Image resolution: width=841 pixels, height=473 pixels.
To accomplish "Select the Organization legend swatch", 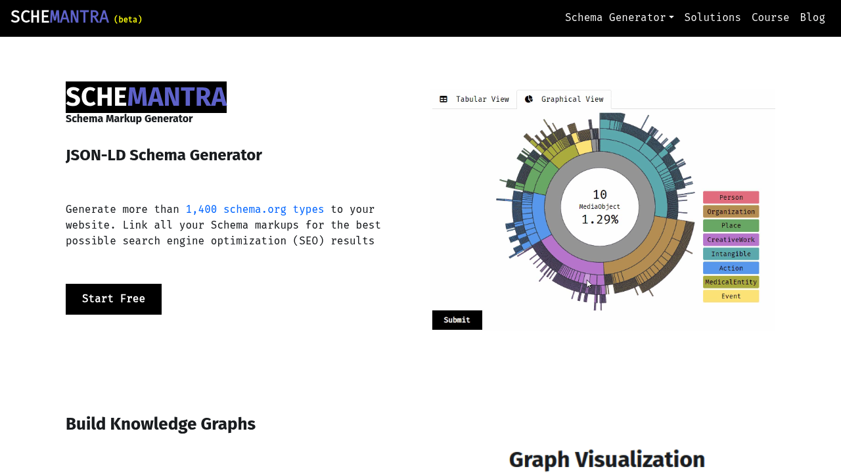I will tap(731, 212).
